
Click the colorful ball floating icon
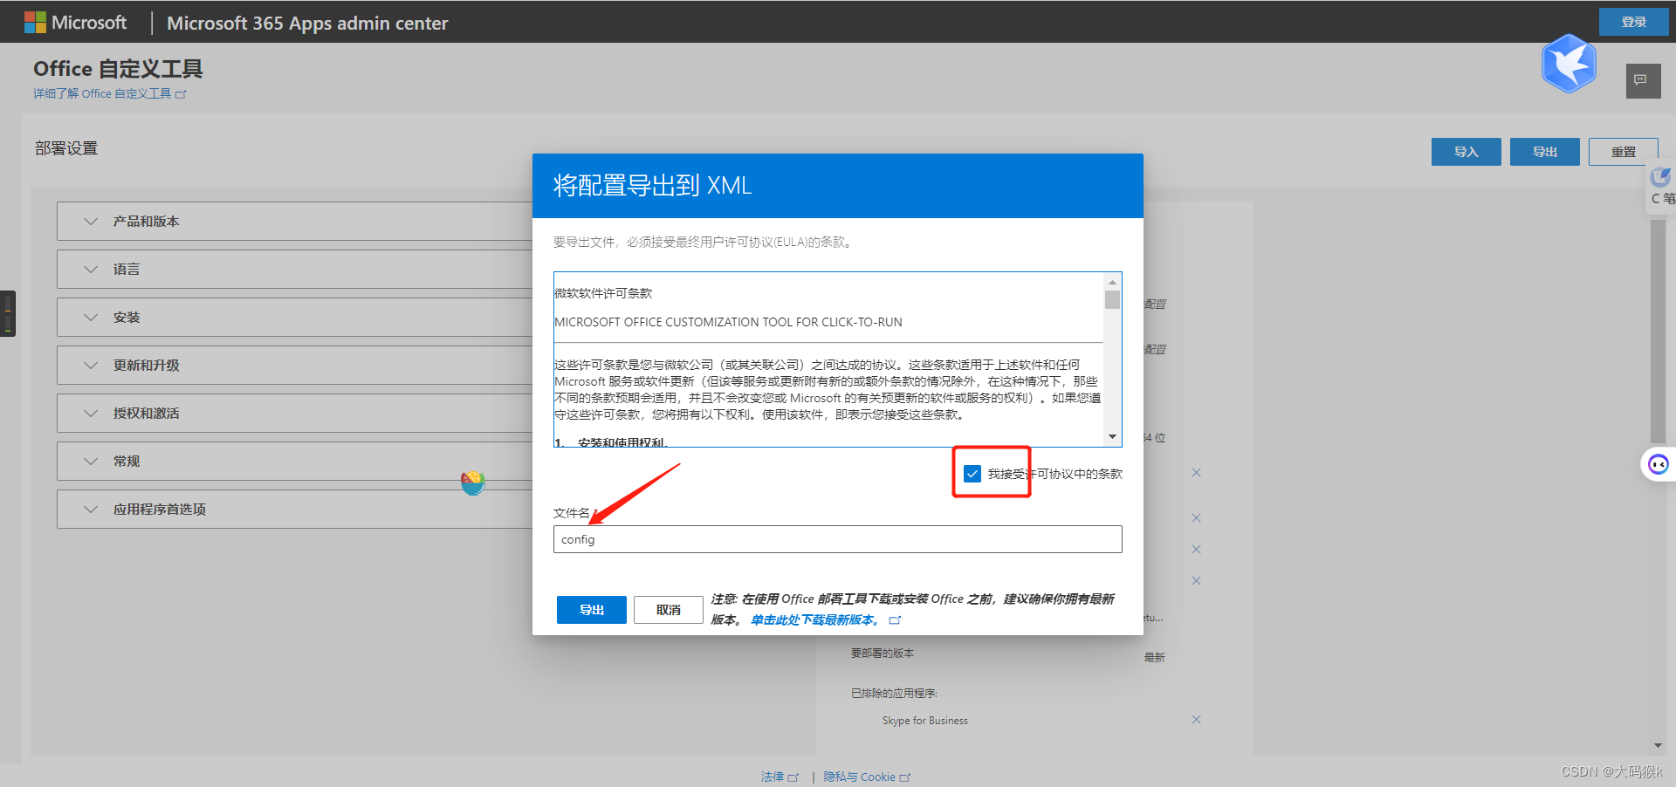click(473, 482)
